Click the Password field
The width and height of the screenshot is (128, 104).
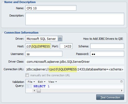click(107, 54)
